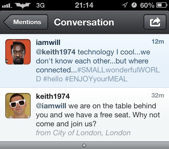Tap the alarm clock status icon
The height and width of the screenshot is (149, 169).
point(134,5)
